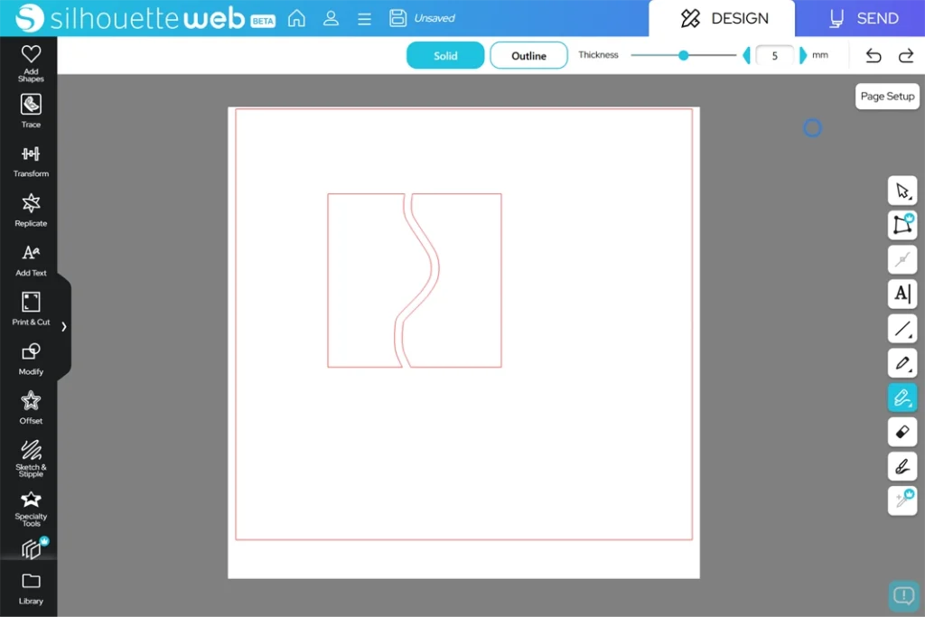Switch to Outline drawing mode
The image size is (925, 617).
tap(528, 55)
